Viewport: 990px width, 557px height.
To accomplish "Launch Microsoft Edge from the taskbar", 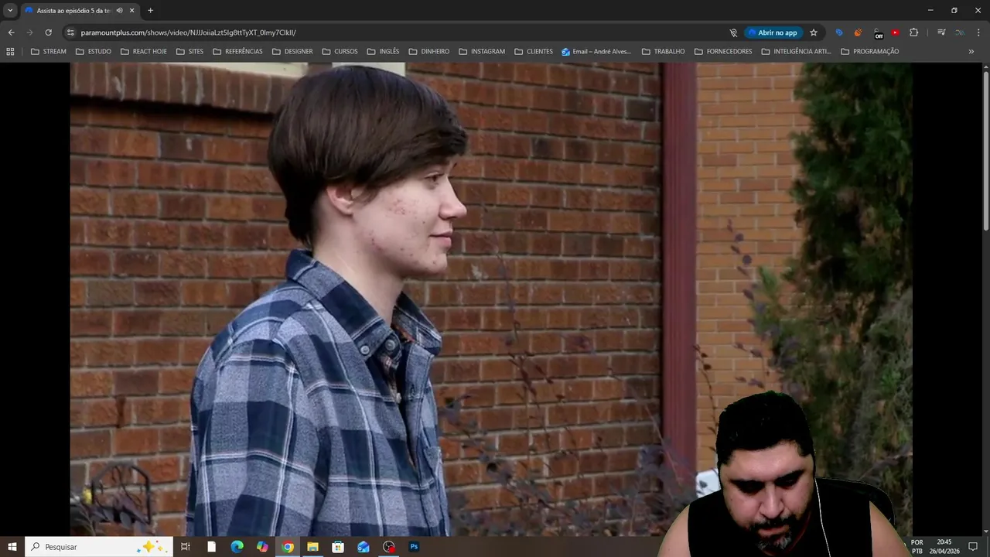I will point(237,547).
